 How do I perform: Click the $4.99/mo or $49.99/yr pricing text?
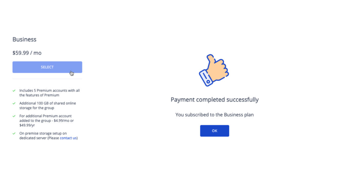pos(46,123)
